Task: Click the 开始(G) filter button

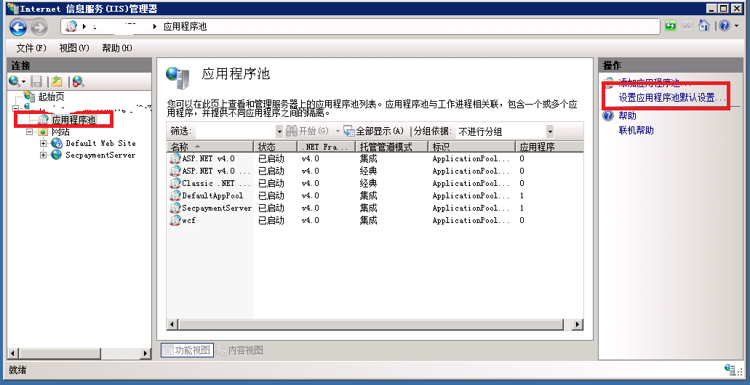Action: point(308,131)
